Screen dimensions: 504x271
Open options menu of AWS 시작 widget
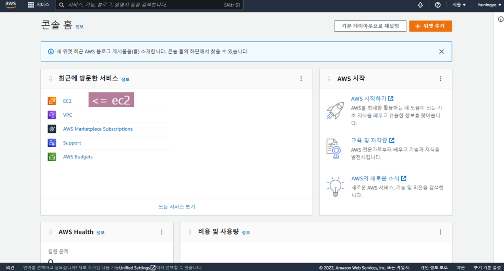(x=440, y=79)
